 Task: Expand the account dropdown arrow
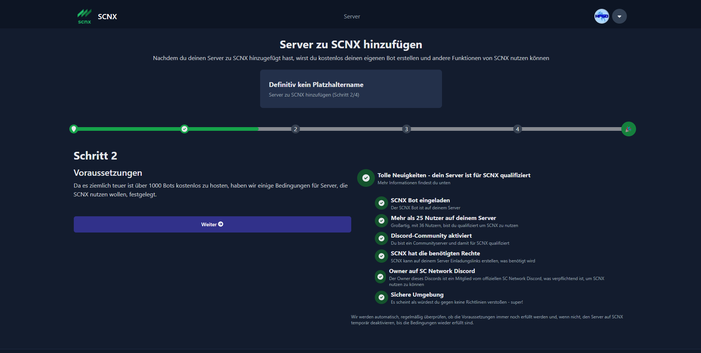click(x=619, y=16)
